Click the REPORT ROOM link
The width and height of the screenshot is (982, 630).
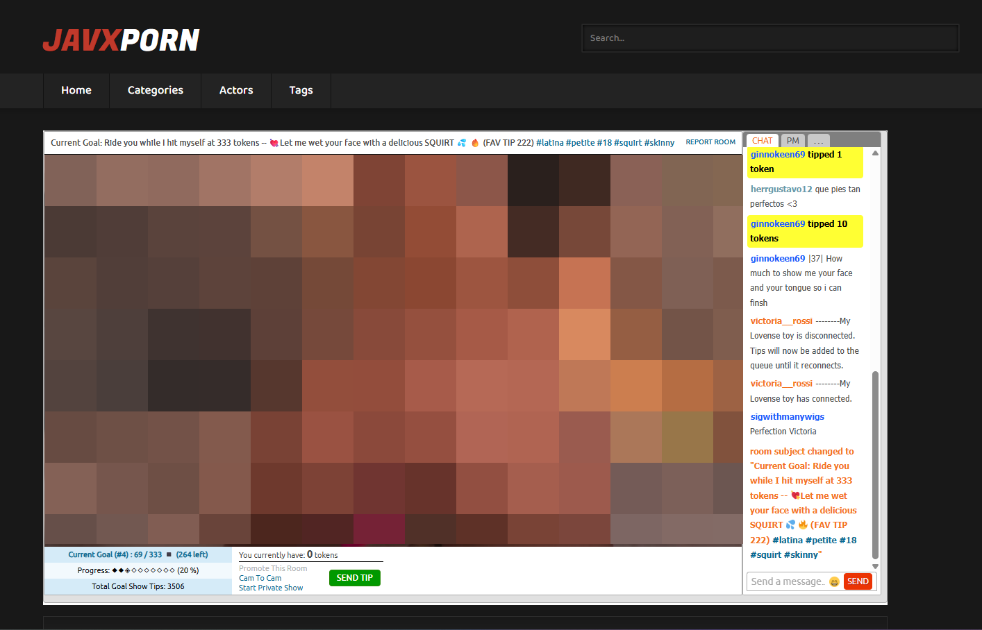pyautogui.click(x=710, y=142)
